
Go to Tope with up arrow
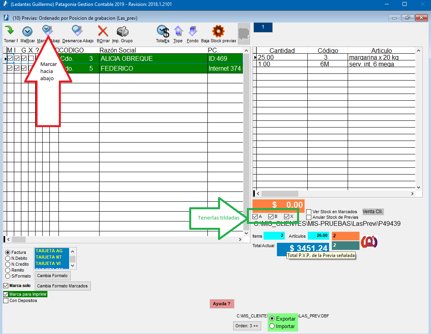[179, 31]
